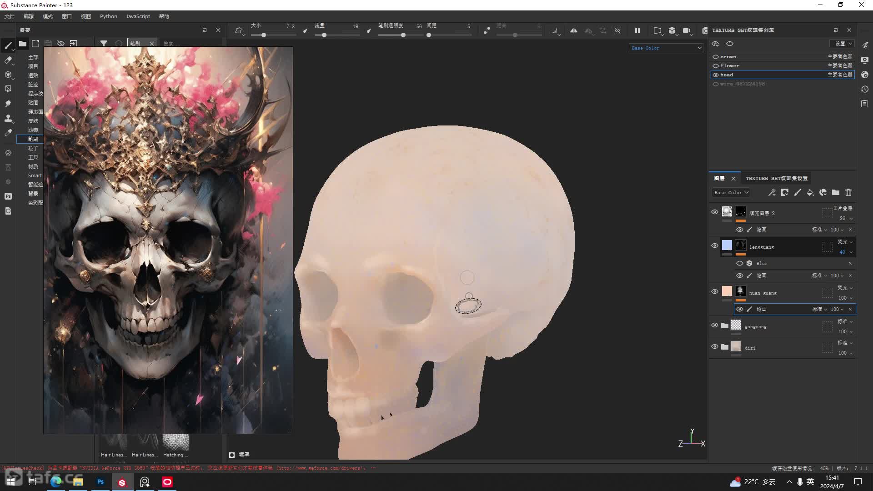
Task: Hide the 填充图层 2 layer
Action: 715,212
